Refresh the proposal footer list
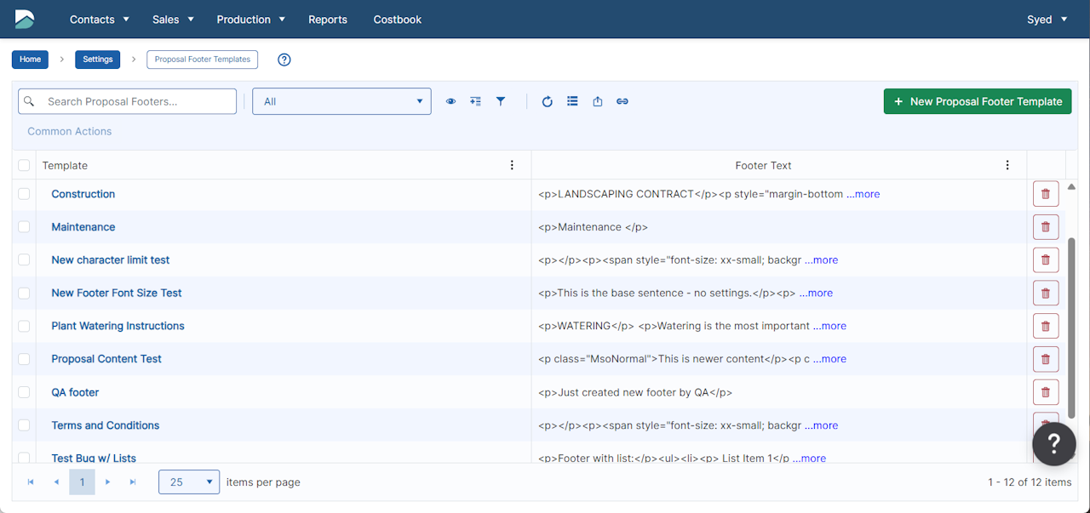Image resolution: width=1090 pixels, height=513 pixels. point(548,101)
